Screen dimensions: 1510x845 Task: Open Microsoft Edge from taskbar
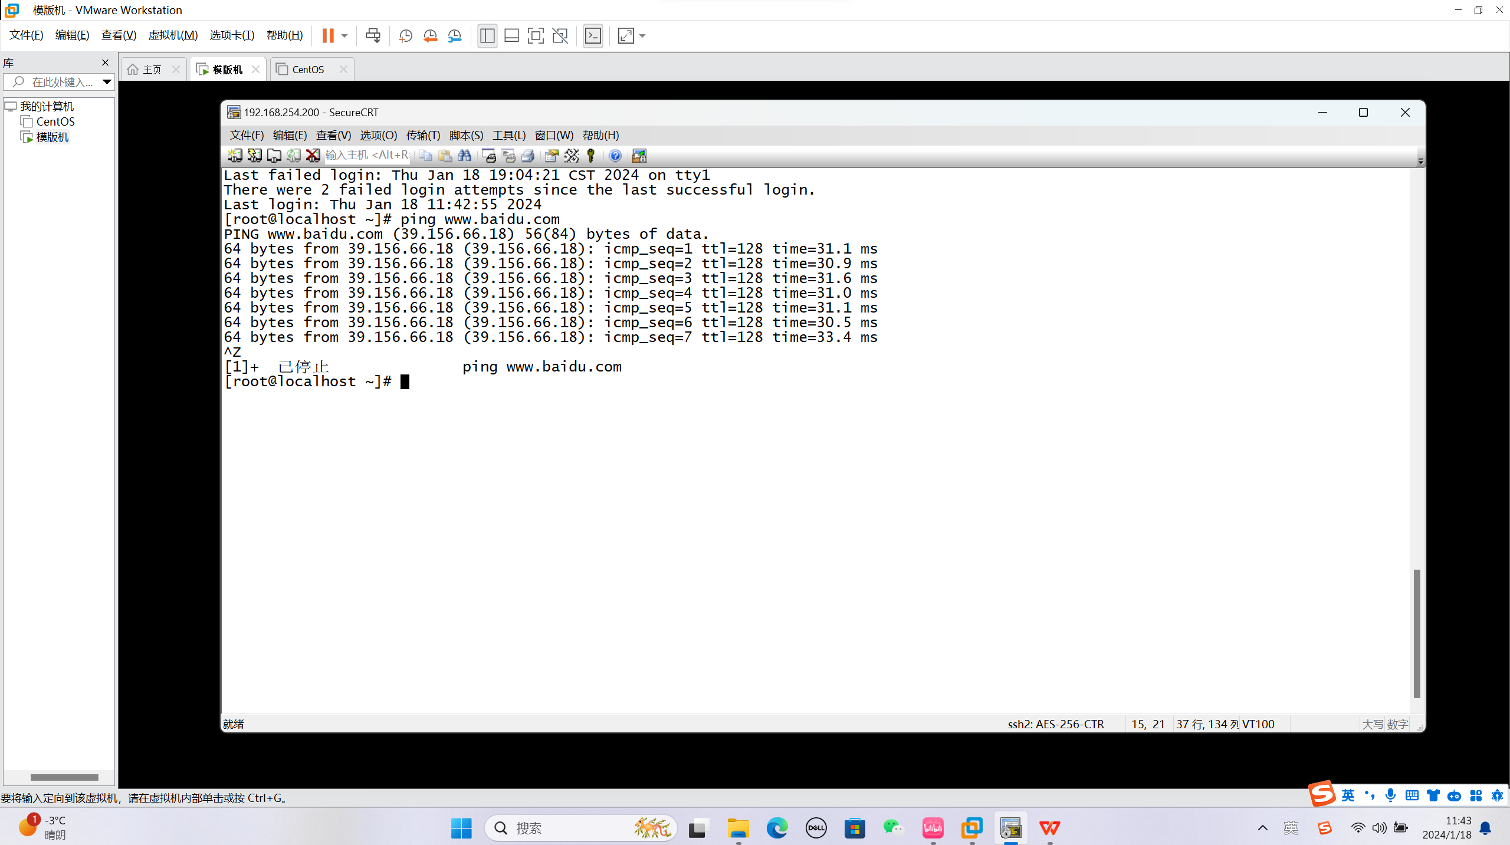[x=777, y=828]
